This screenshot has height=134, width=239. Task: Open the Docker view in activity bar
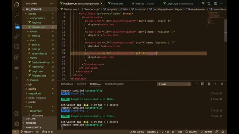click(x=16, y=68)
